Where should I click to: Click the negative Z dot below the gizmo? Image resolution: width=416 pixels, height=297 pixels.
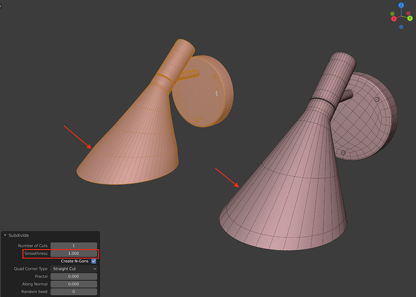401,27
